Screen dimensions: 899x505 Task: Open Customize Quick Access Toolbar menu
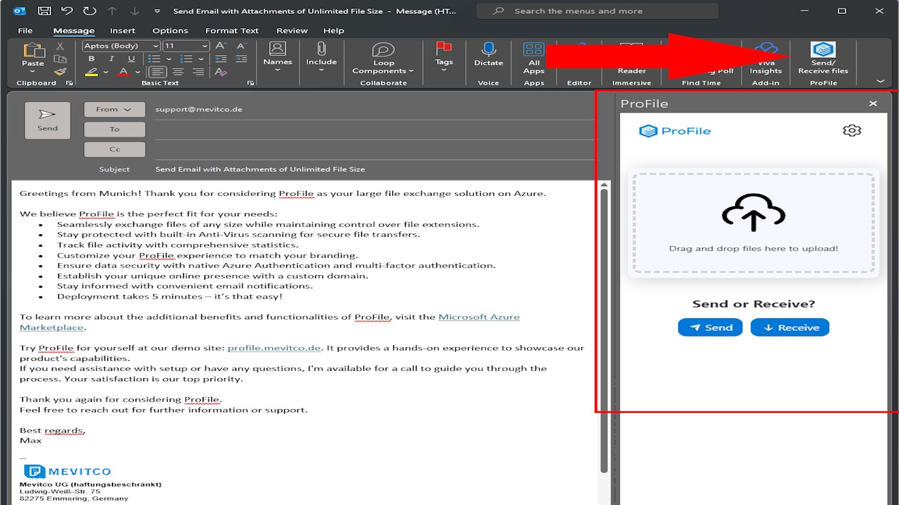(157, 11)
